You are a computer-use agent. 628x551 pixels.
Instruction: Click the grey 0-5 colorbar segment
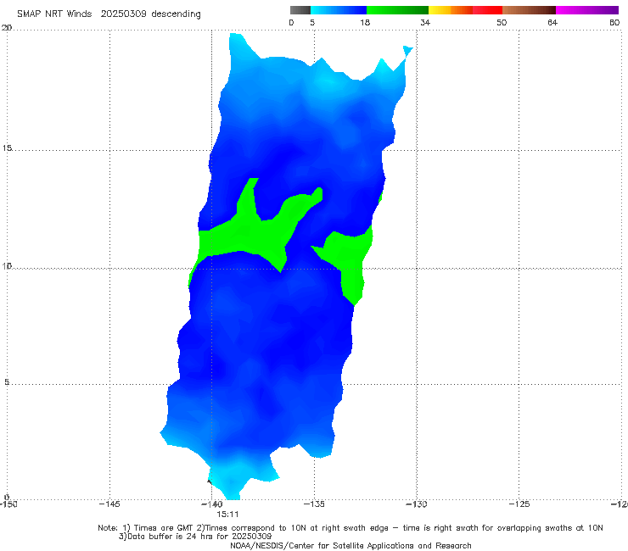300,10
